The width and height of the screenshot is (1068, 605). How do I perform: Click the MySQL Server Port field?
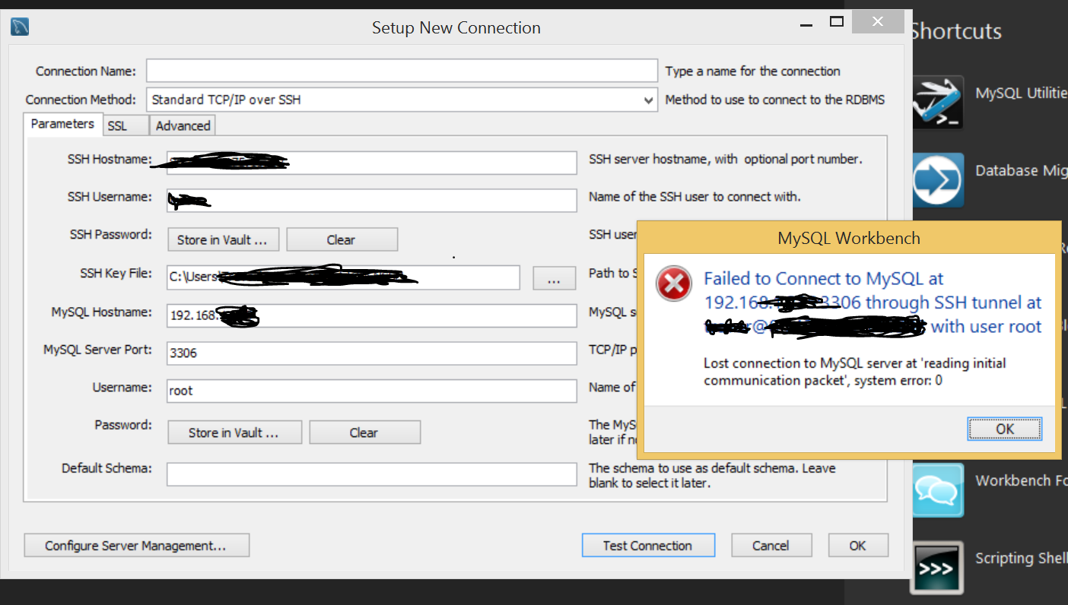372,353
